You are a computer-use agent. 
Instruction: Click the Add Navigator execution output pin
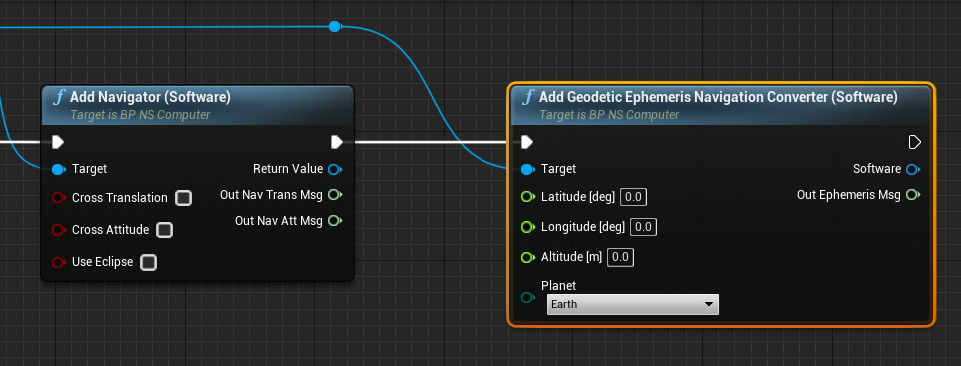337,142
